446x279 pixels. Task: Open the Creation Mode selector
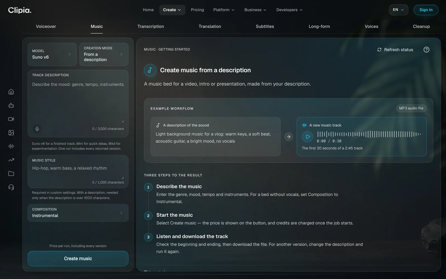(x=104, y=54)
